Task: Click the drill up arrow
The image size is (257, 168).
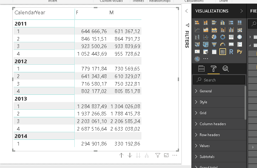Action: click(x=121, y=155)
